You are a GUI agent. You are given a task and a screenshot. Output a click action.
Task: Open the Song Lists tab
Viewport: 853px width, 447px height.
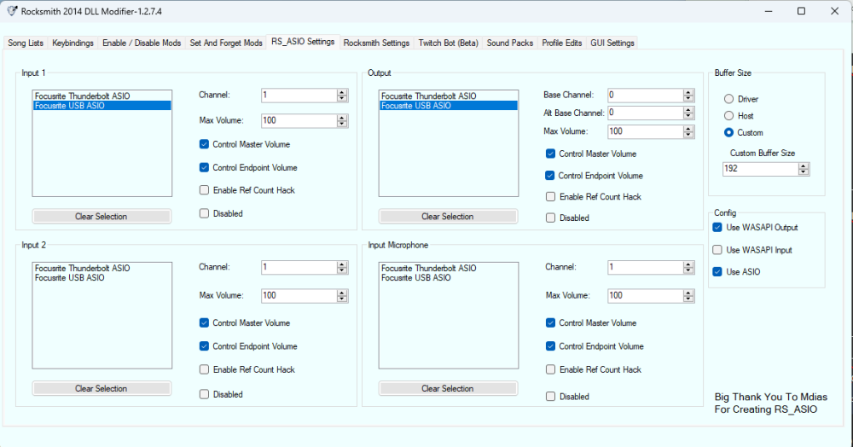point(26,43)
